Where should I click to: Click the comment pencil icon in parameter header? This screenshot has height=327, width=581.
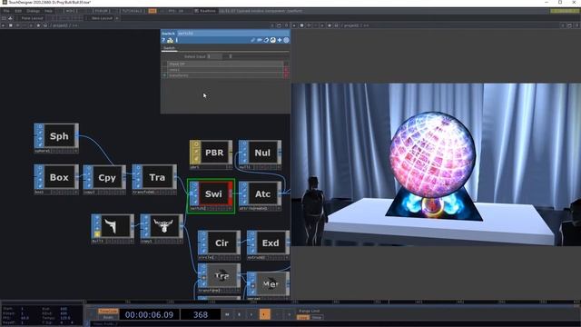pyautogui.click(x=252, y=40)
